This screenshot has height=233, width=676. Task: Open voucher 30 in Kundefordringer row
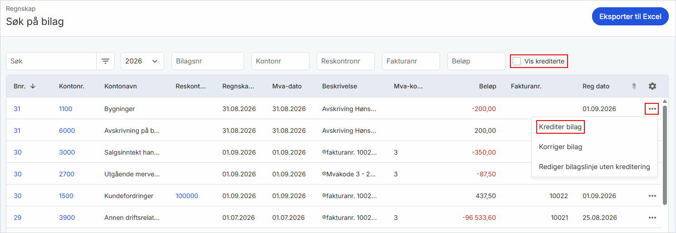(x=18, y=196)
